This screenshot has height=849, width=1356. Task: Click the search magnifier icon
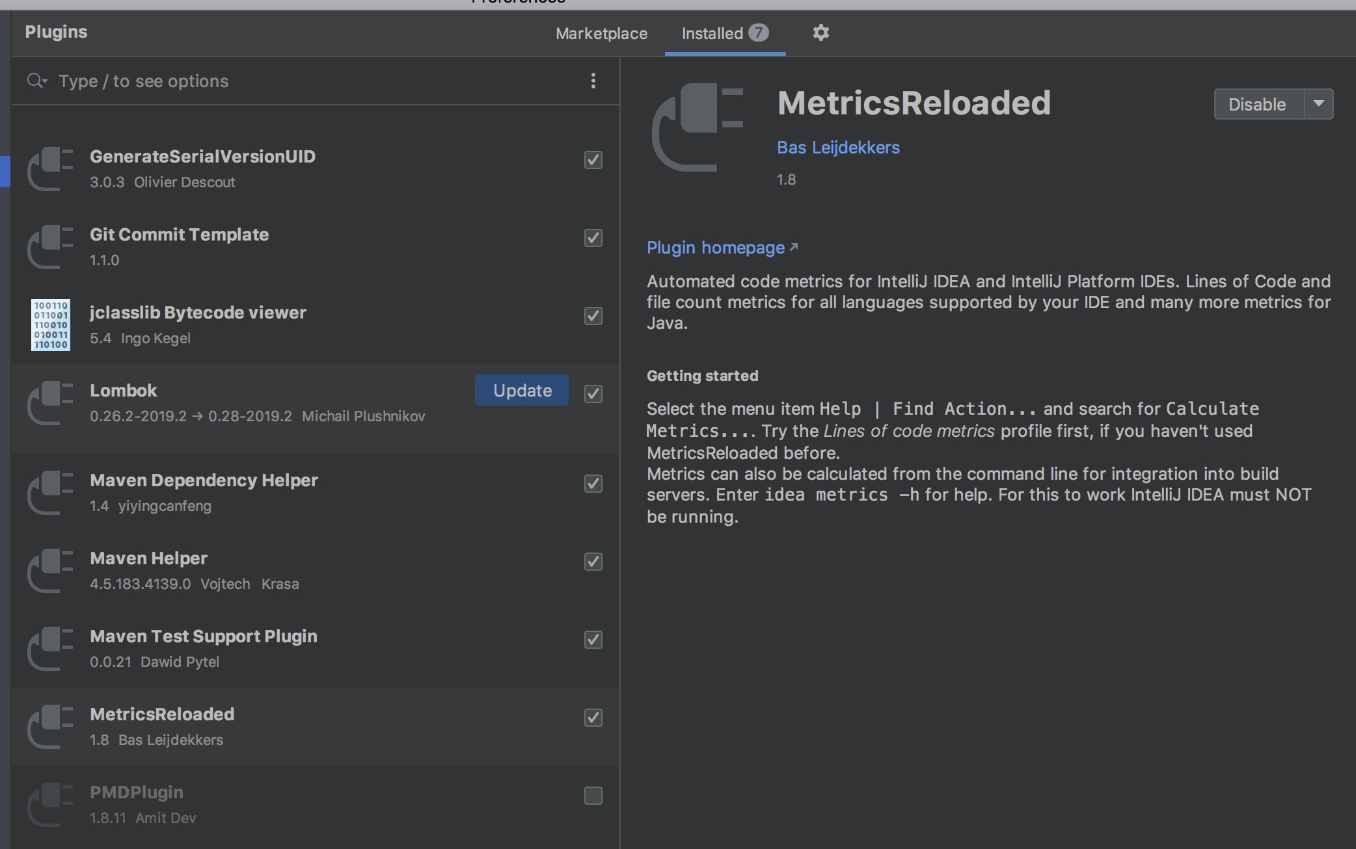click(34, 81)
